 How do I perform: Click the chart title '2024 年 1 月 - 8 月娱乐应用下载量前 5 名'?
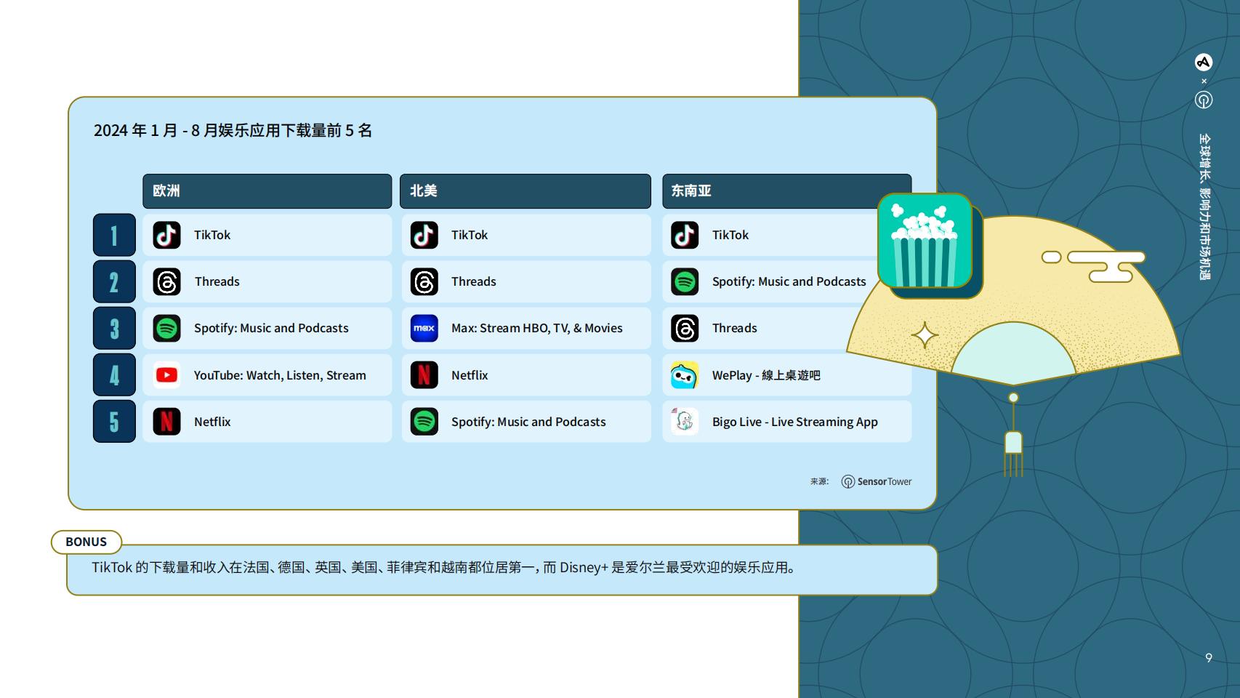[x=233, y=130]
